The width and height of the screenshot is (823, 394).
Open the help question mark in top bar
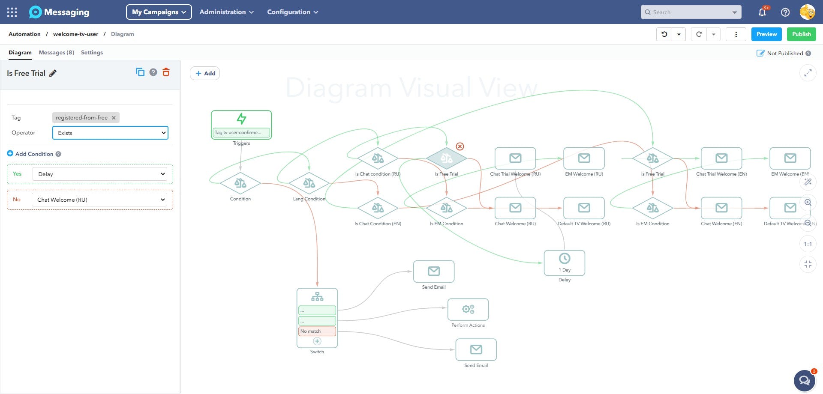(785, 12)
